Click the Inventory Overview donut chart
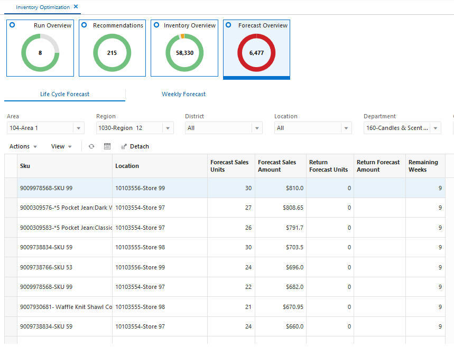 tap(184, 53)
